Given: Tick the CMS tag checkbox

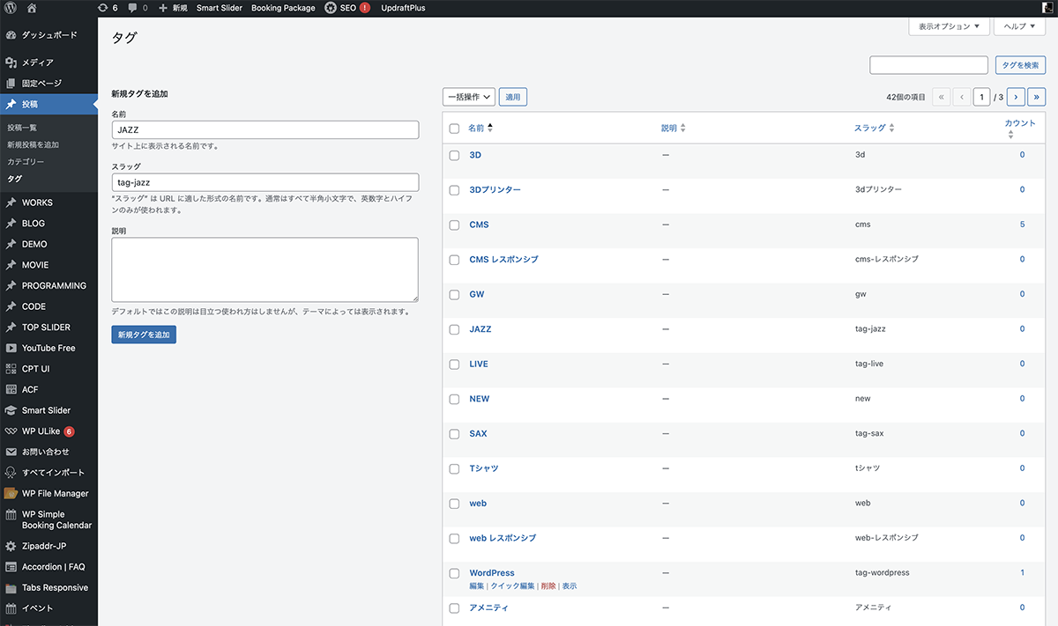Looking at the screenshot, I should [454, 225].
